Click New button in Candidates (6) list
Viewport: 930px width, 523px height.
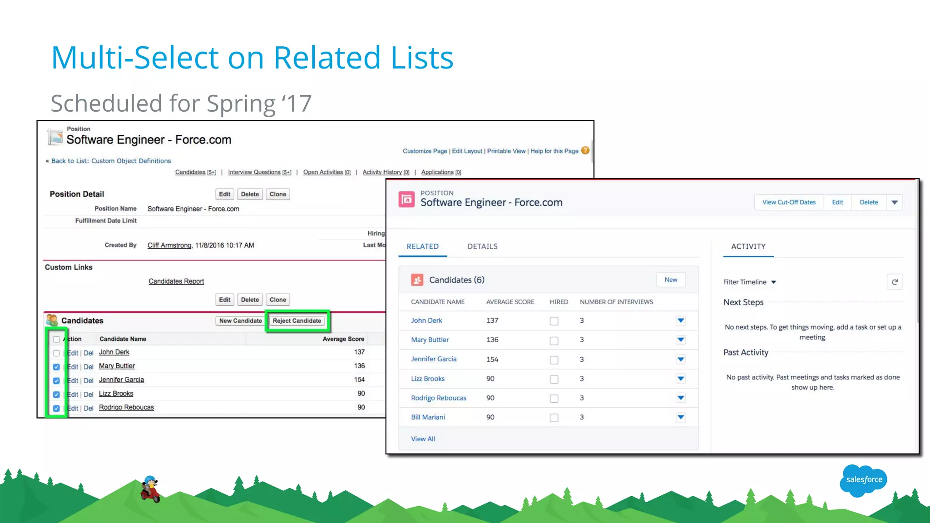(671, 280)
